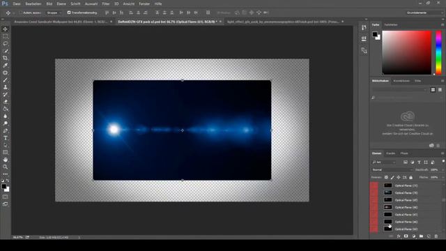
Task: Switch to the Korrekturen tab
Action: point(401,81)
